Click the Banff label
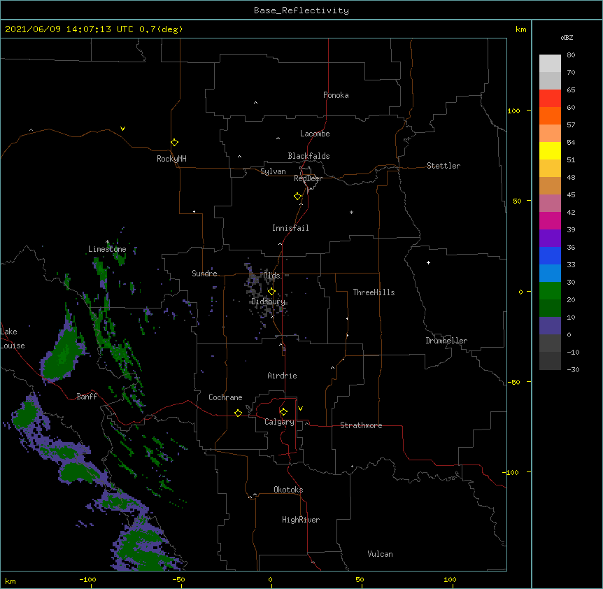603x589 pixels. click(87, 397)
